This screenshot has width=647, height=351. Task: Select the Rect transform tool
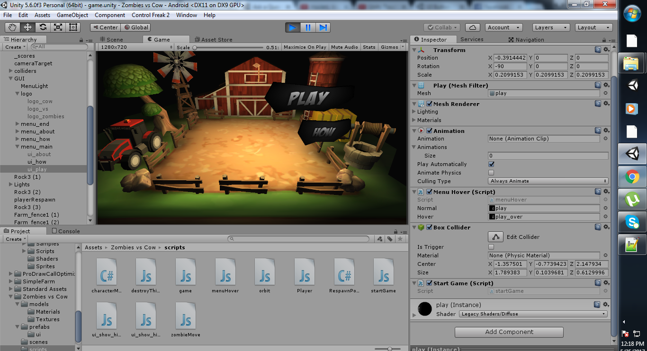tap(73, 27)
